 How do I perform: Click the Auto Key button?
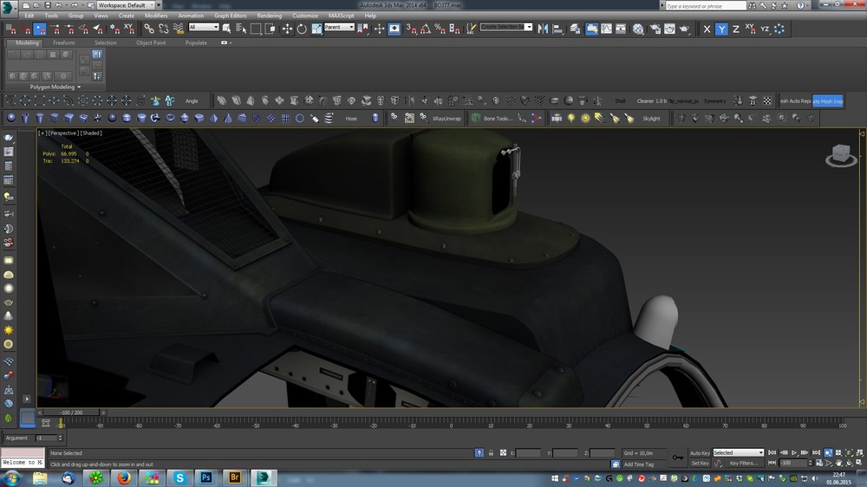coord(700,452)
